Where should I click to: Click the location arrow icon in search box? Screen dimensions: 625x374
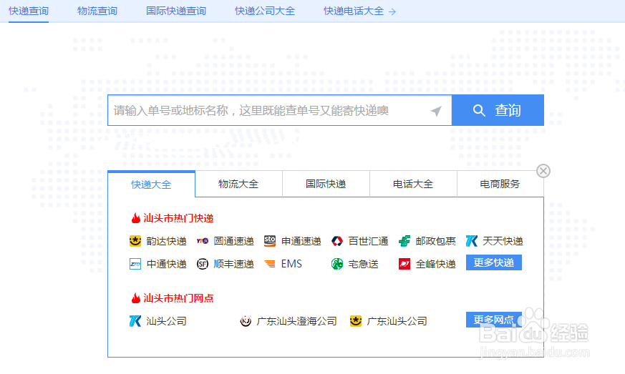(436, 111)
